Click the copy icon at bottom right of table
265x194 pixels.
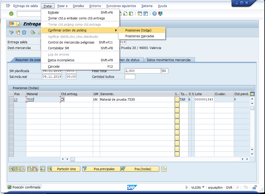pyautogui.click(x=164, y=169)
